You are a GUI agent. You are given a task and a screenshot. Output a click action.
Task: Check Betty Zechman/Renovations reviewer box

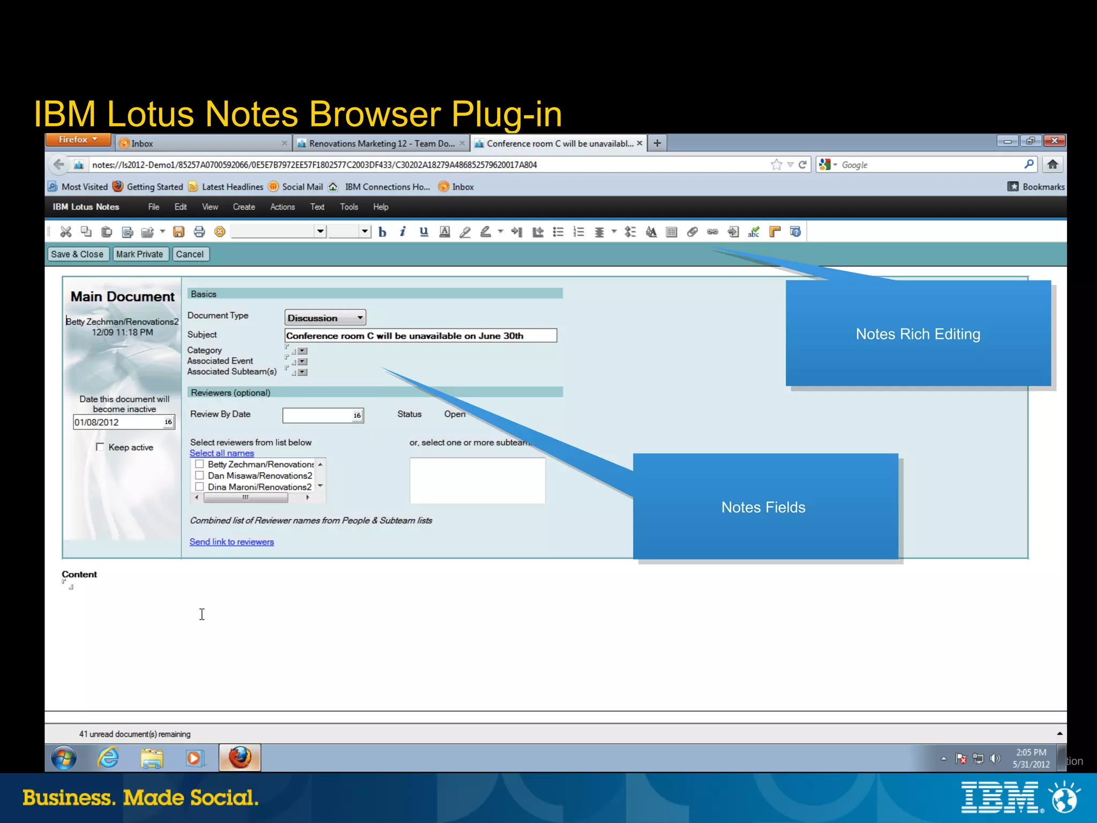(x=199, y=464)
